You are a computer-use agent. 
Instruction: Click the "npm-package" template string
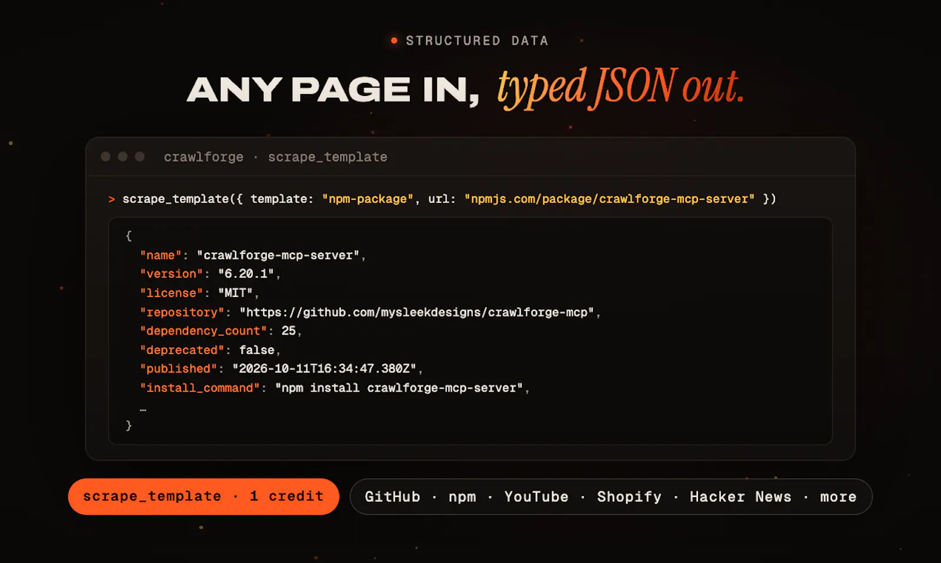pos(368,199)
